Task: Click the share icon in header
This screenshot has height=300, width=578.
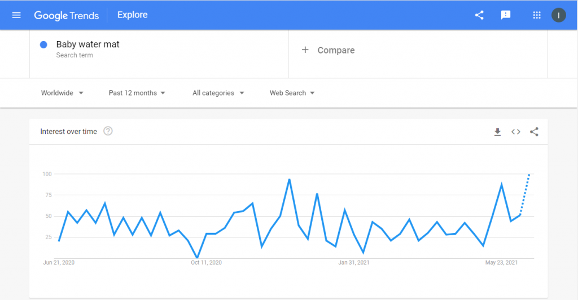Action: (479, 15)
